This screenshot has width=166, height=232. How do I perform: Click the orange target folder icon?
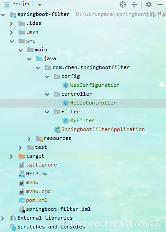22,156
